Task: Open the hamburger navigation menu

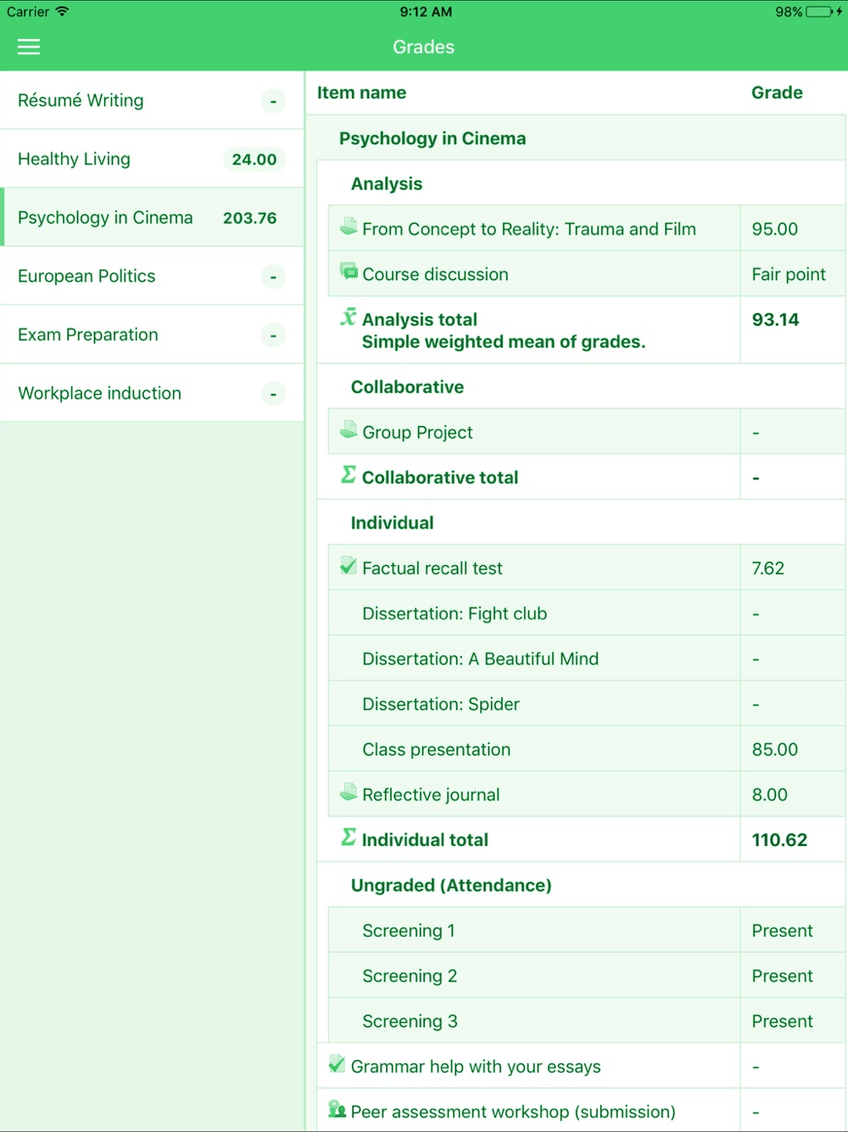Action: tap(29, 47)
